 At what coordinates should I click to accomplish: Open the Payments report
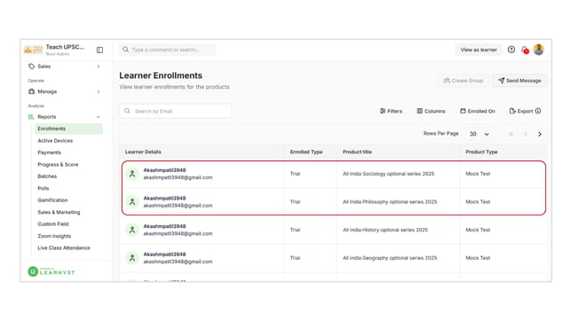pyautogui.click(x=49, y=153)
